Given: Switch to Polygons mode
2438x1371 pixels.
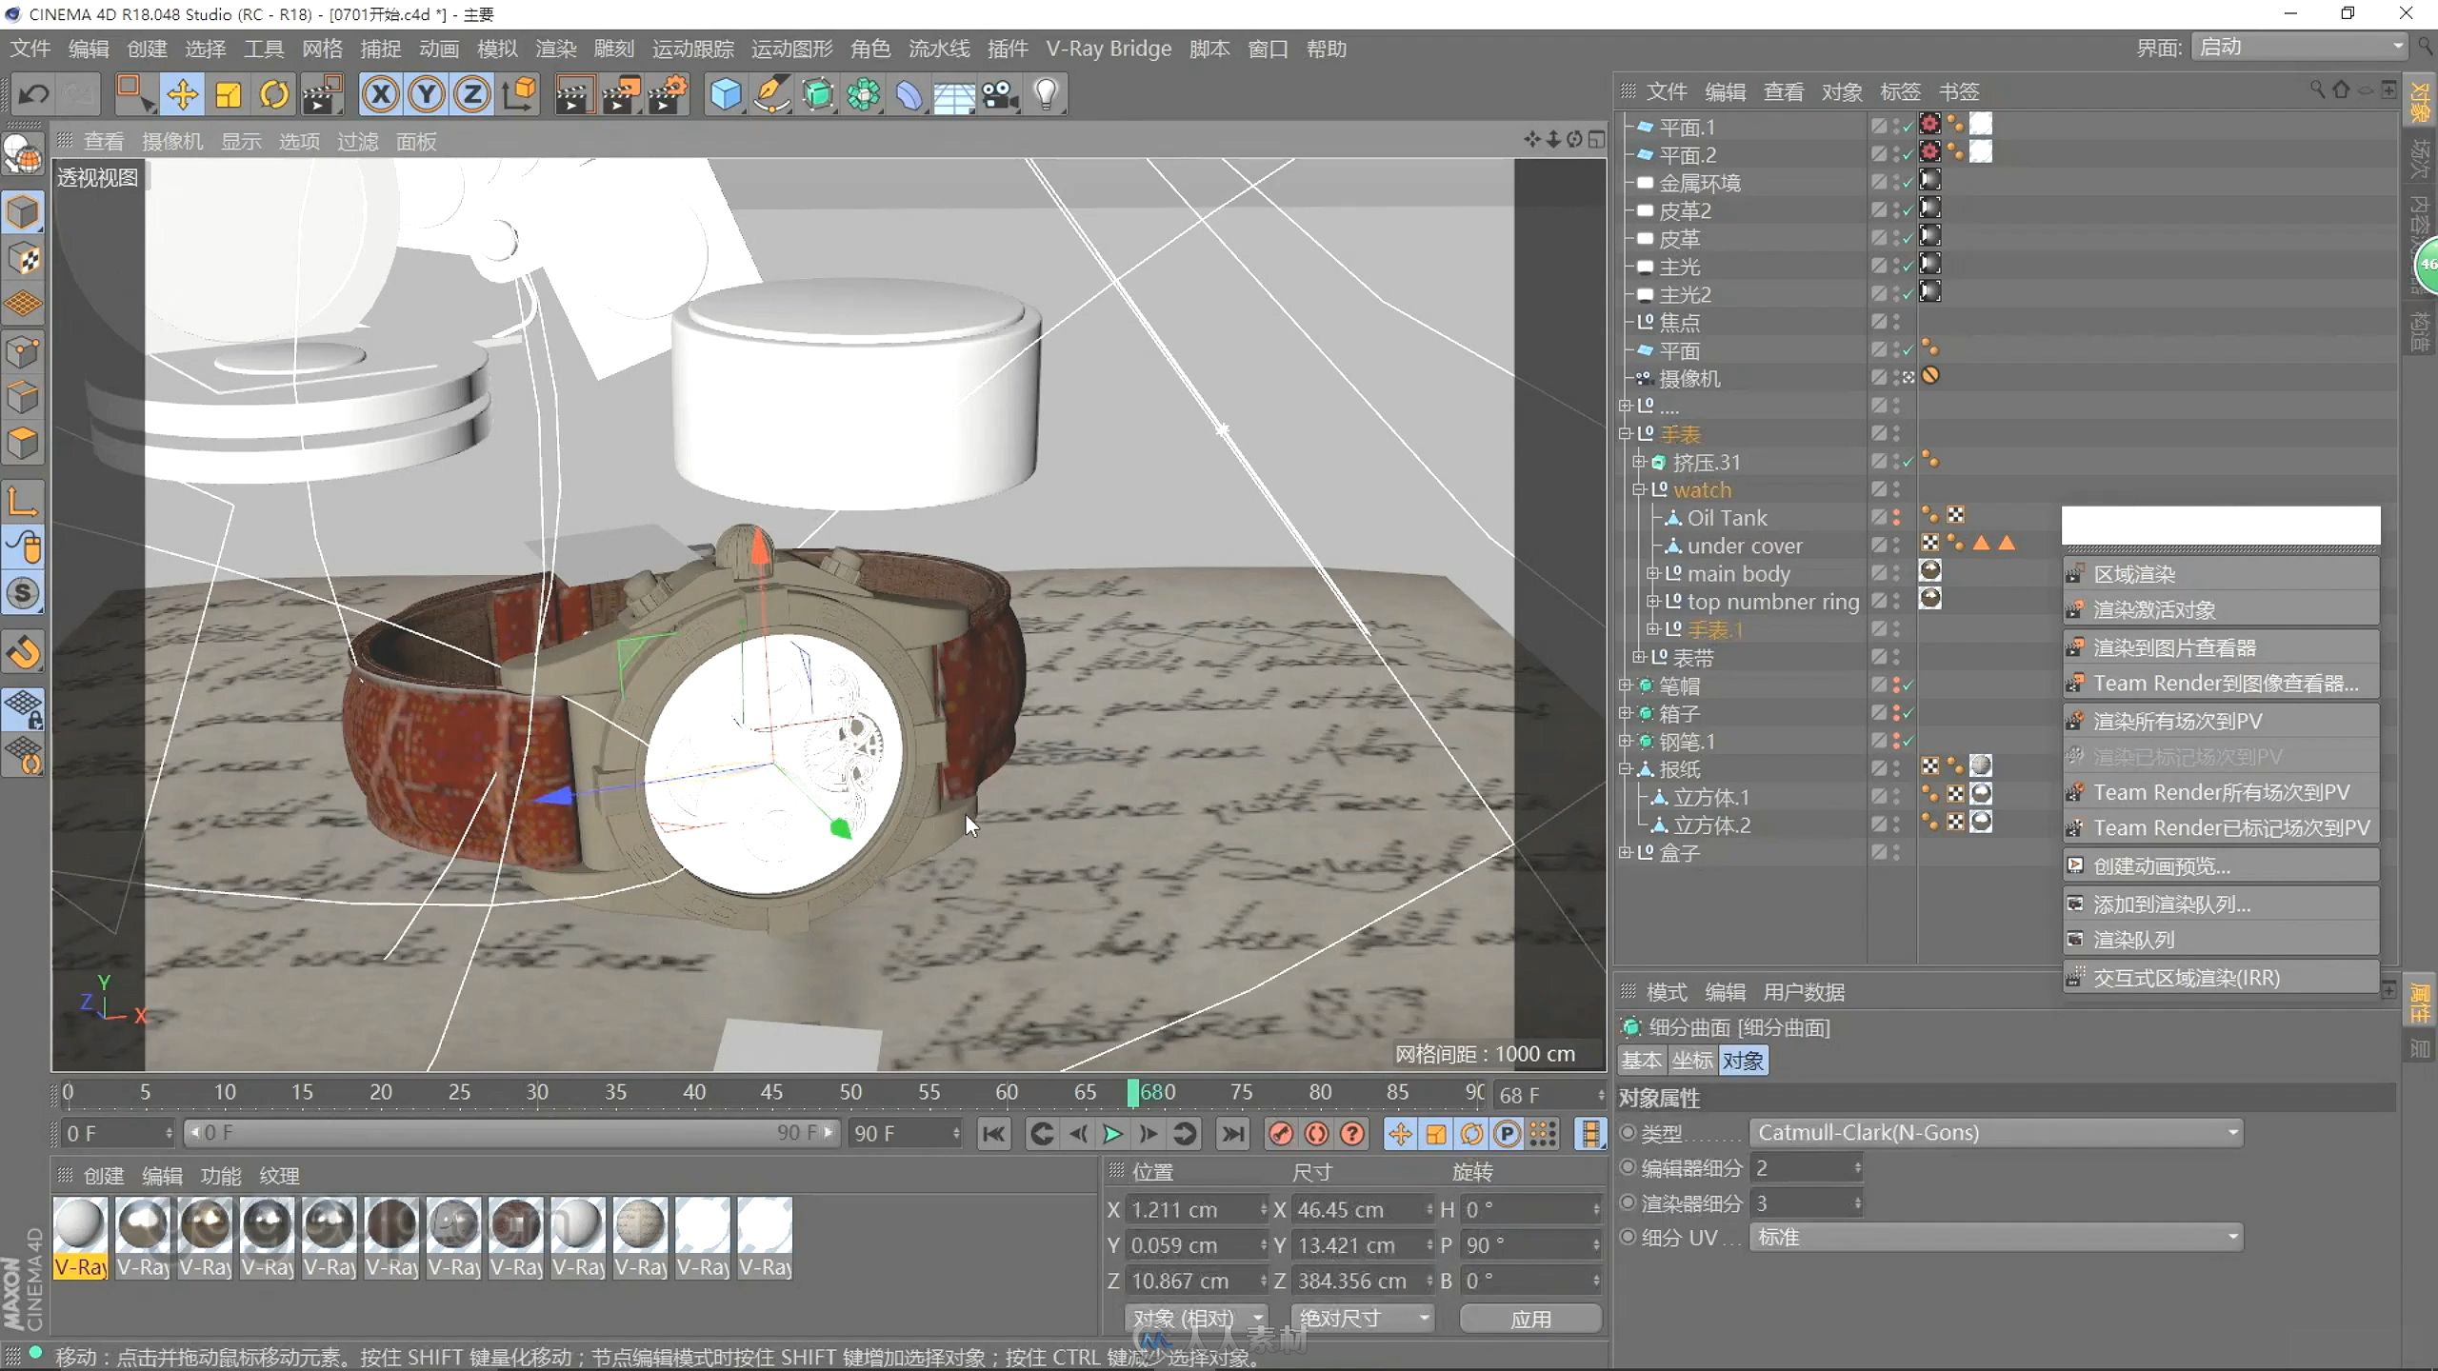Looking at the screenshot, I should [x=23, y=444].
